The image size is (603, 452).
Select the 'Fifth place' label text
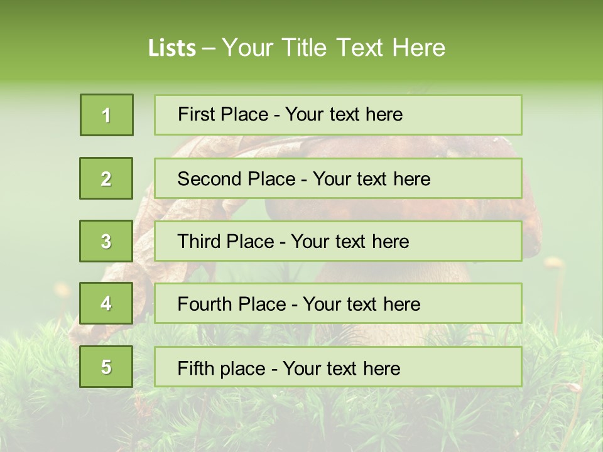[x=222, y=368]
